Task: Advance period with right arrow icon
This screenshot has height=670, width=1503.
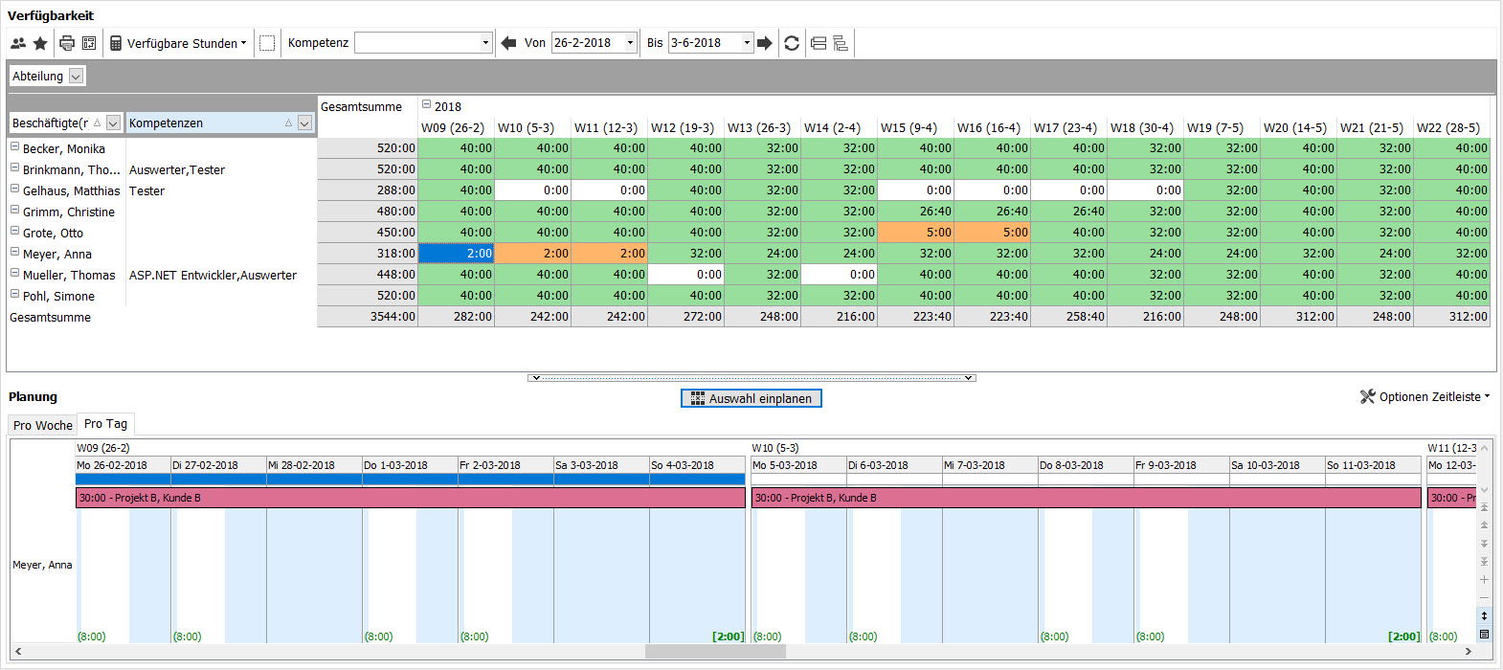Action: 764,43
